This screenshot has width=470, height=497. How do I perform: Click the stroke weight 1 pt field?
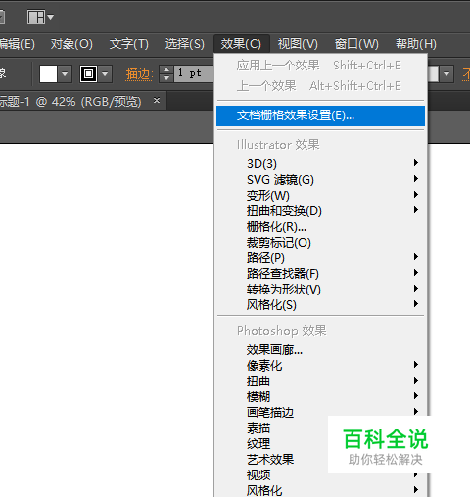click(194, 73)
